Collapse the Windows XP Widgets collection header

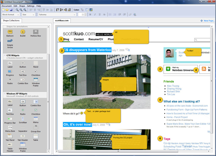tap(25, 95)
